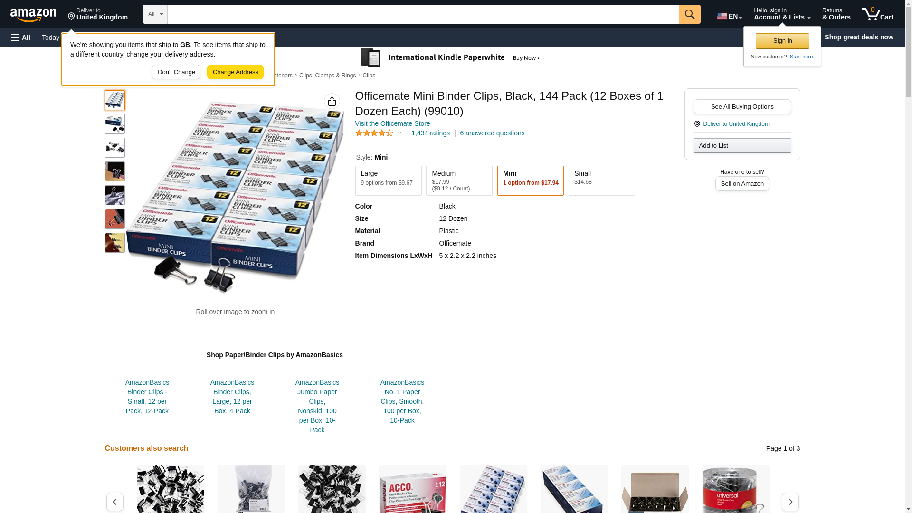Open the EN language dropdown

tap(730, 16)
